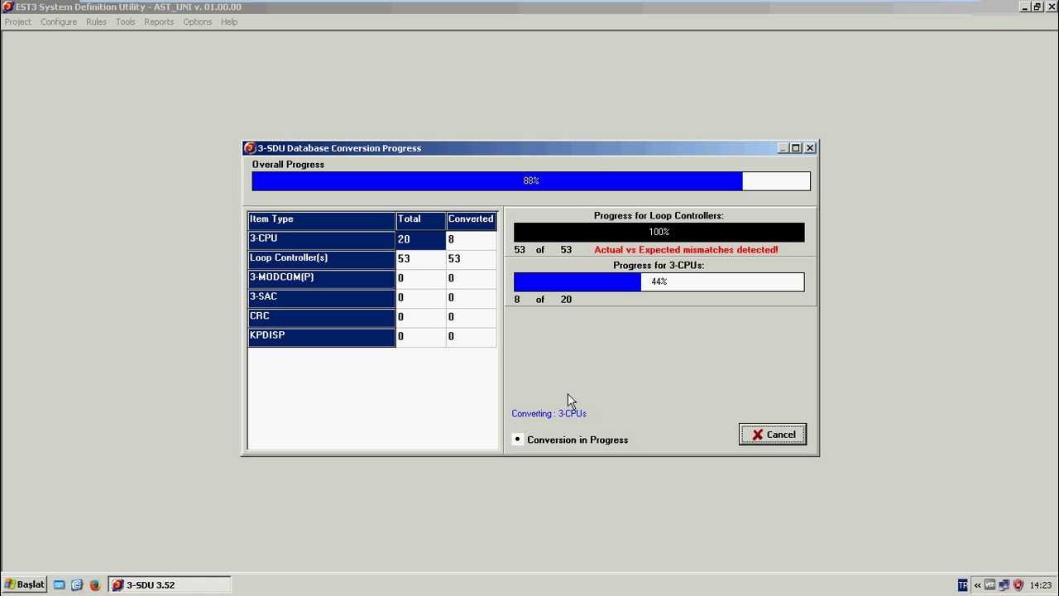Open the TR language indicator

(962, 585)
